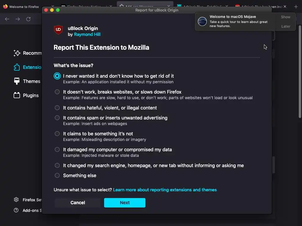Image resolution: width=302 pixels, height=226 pixels.
Task: Select 'It damaged my computer' option
Action: (57, 149)
